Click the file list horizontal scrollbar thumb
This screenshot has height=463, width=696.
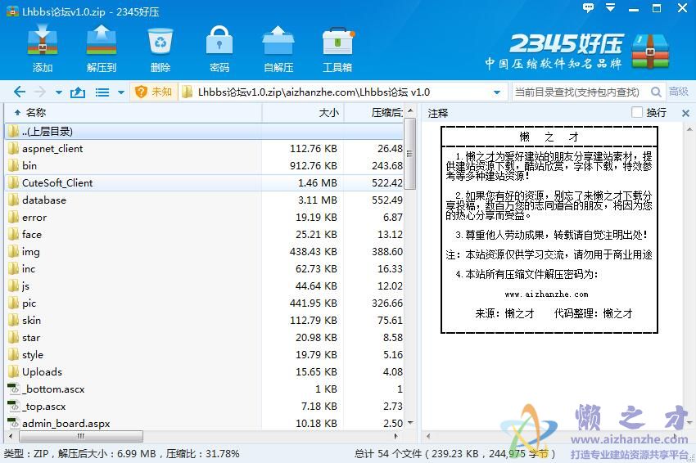point(81,436)
